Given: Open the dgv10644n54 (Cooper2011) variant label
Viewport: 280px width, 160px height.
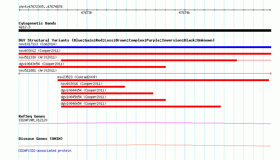Looking at the screenshot, I should click(84, 90).
